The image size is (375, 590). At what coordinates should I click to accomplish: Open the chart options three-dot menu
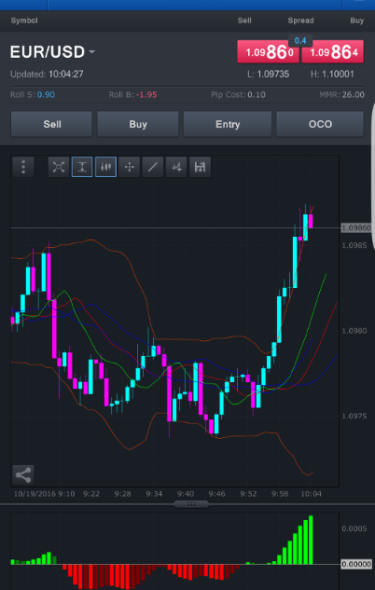pyautogui.click(x=23, y=167)
